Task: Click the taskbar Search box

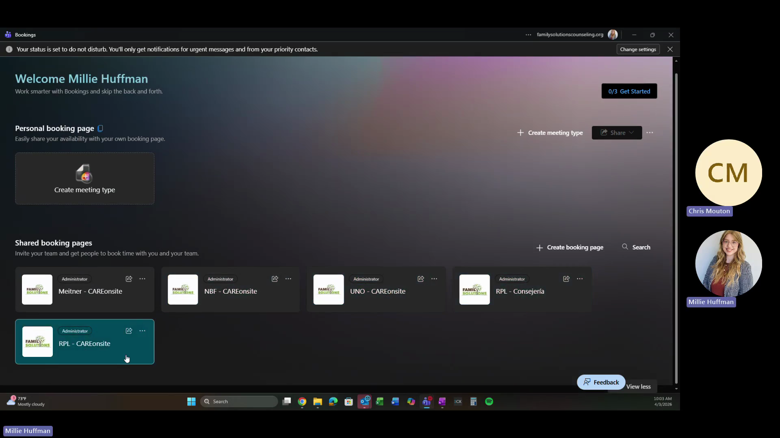Action: pos(239,401)
